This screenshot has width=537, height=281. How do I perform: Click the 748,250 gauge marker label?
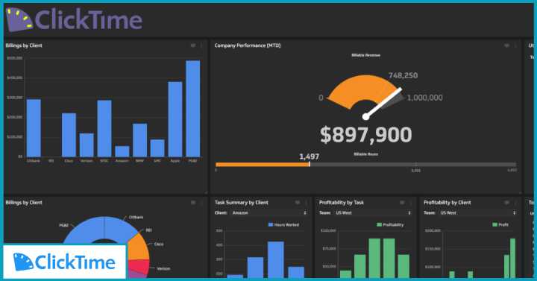[403, 75]
